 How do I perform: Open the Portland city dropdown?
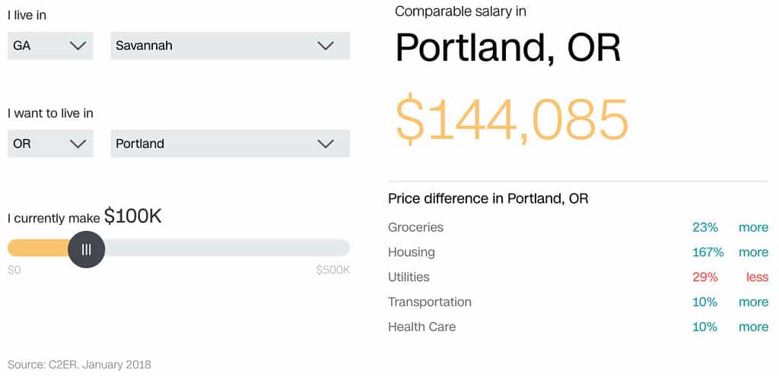coord(230,144)
